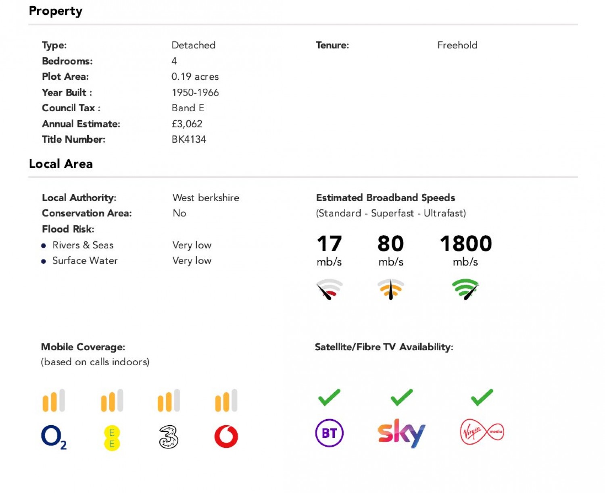The height and width of the screenshot is (493, 605).
Task: Click the Sky logo
Action: click(x=401, y=433)
